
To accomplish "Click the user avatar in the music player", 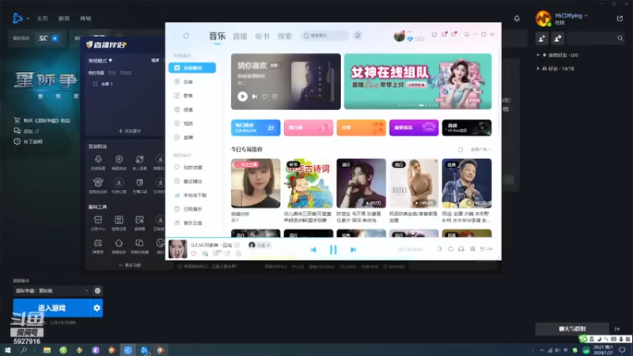I will point(400,36).
